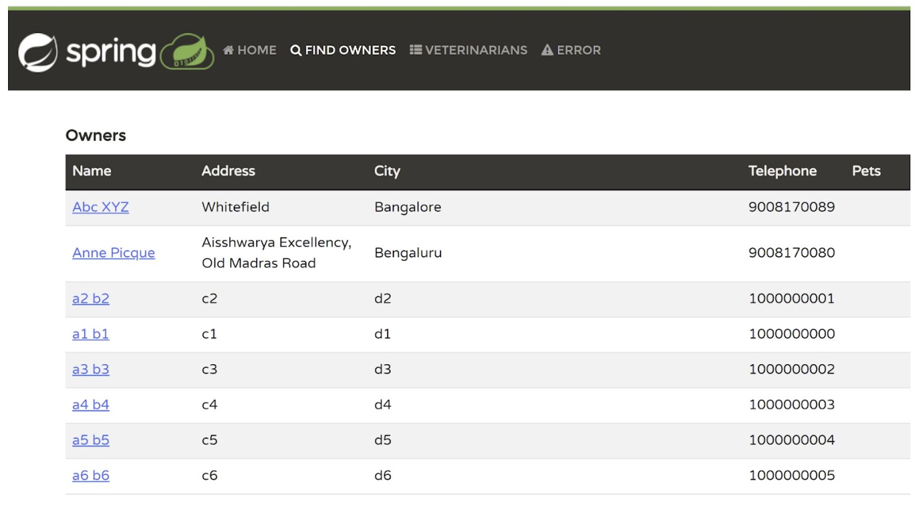
Task: Click telephone 1000000001
Action: (791, 299)
